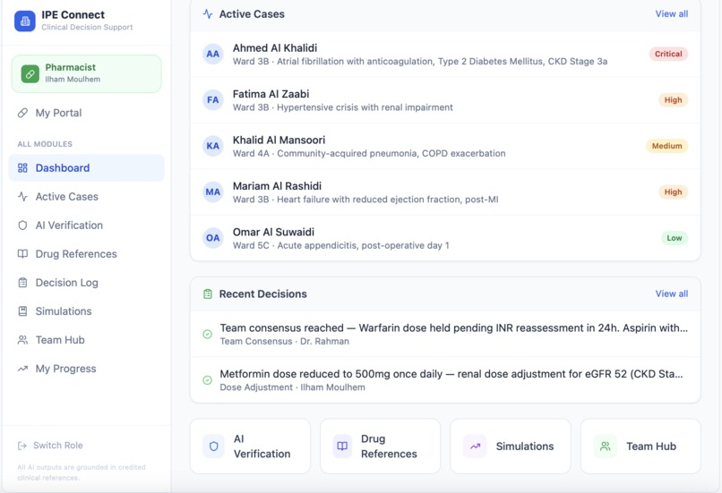Screen dimensions: 722x493
Task: Click Ahmed's Ward 3B atrial fibrillation description
Action: pyautogui.click(x=420, y=61)
